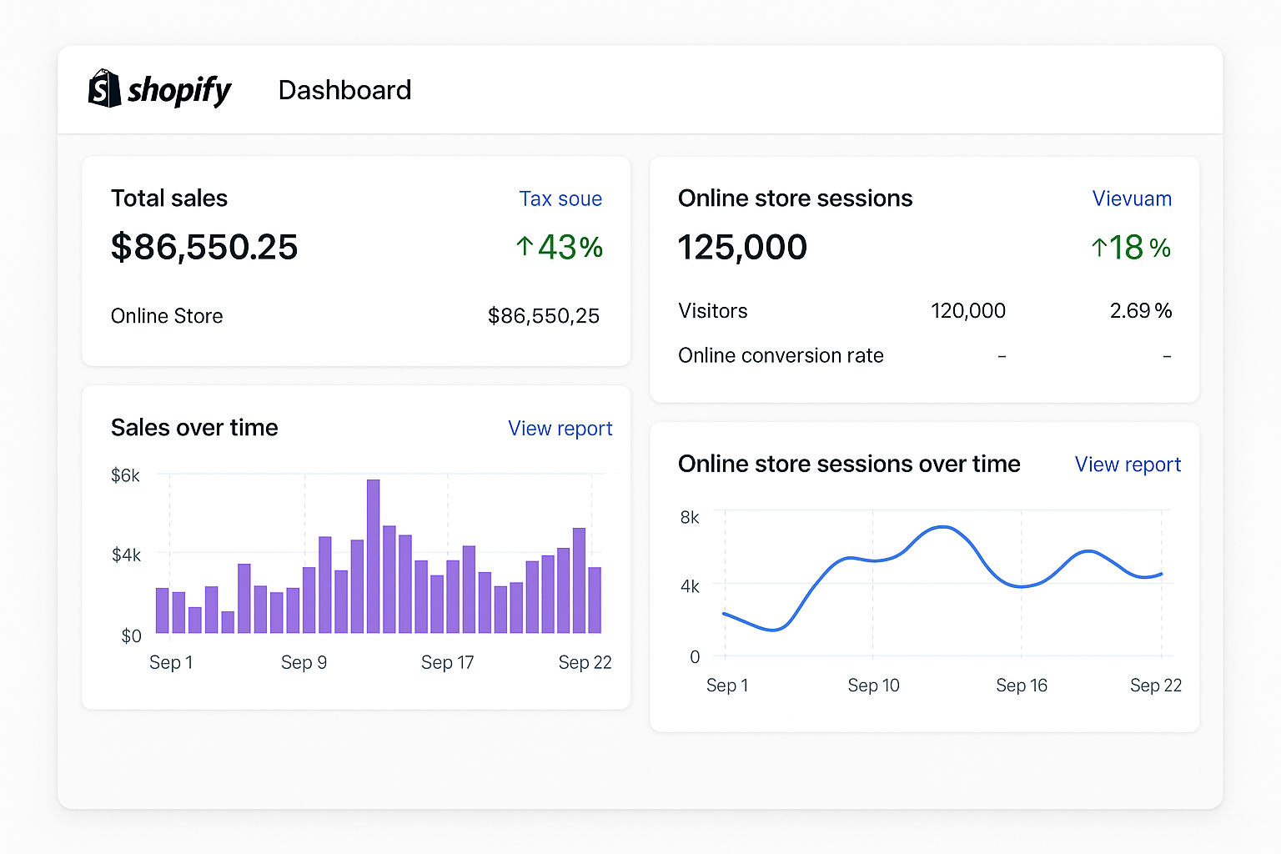Click the shopify wordmark in the header
Image resolution: width=1281 pixels, height=854 pixels.
coord(180,90)
